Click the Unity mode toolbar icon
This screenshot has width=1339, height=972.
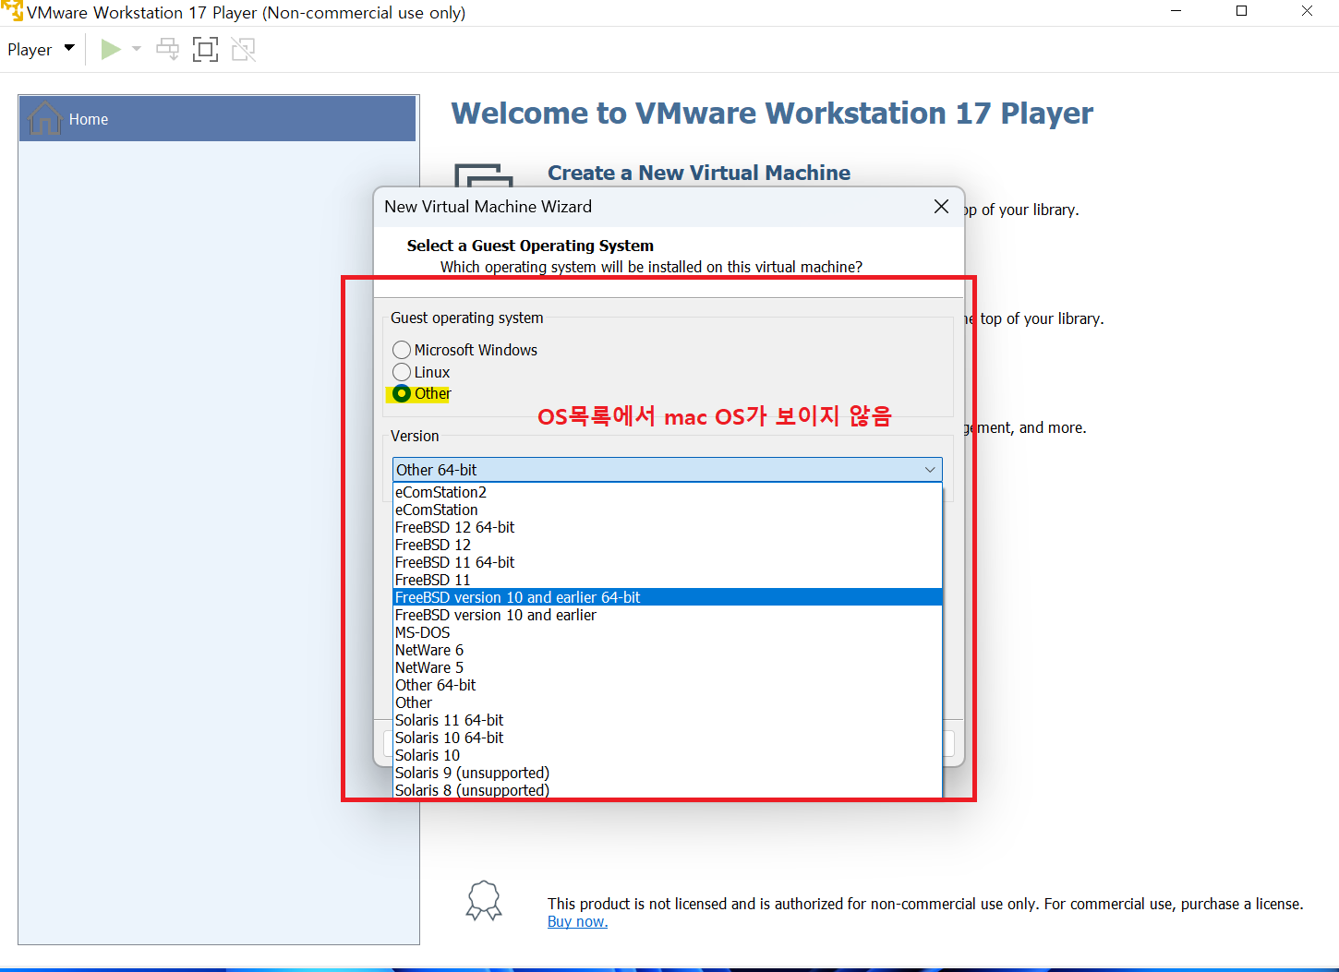tap(244, 49)
